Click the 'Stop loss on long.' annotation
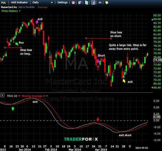This screenshot has height=151, width=162. coord(26,52)
